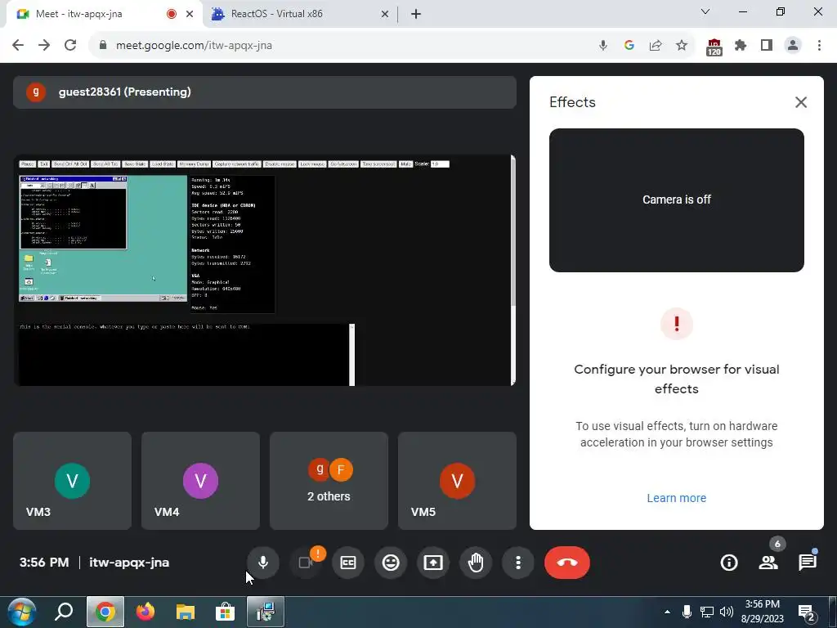Image resolution: width=837 pixels, height=628 pixels.
Task: Open the Learn more link
Action: 676,498
